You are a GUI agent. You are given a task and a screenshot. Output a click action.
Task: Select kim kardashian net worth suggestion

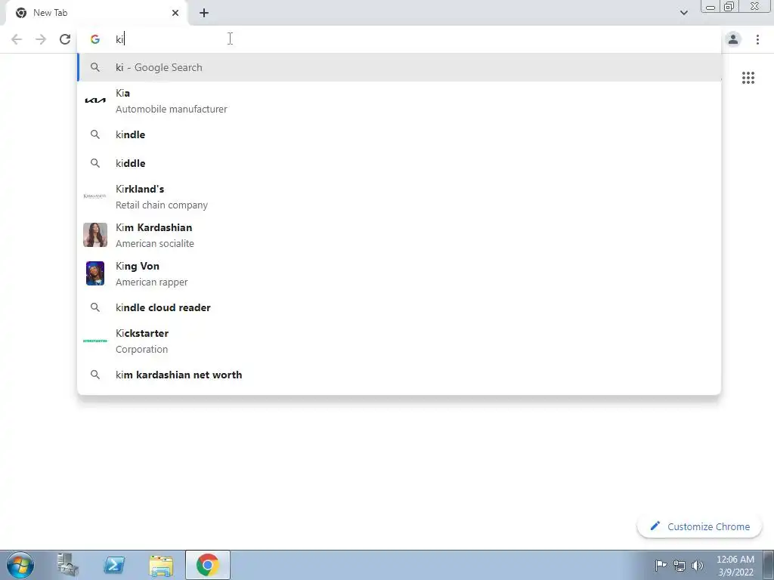[399, 375]
